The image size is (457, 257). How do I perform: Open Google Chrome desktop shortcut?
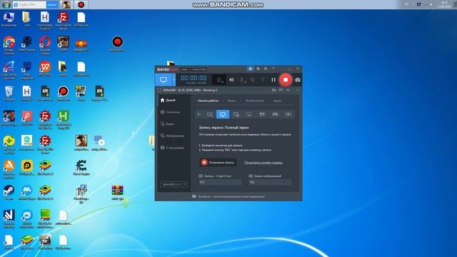click(x=9, y=46)
